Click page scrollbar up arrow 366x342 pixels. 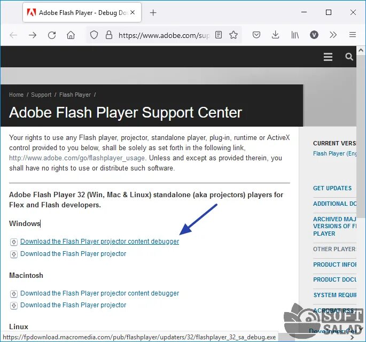click(x=361, y=50)
